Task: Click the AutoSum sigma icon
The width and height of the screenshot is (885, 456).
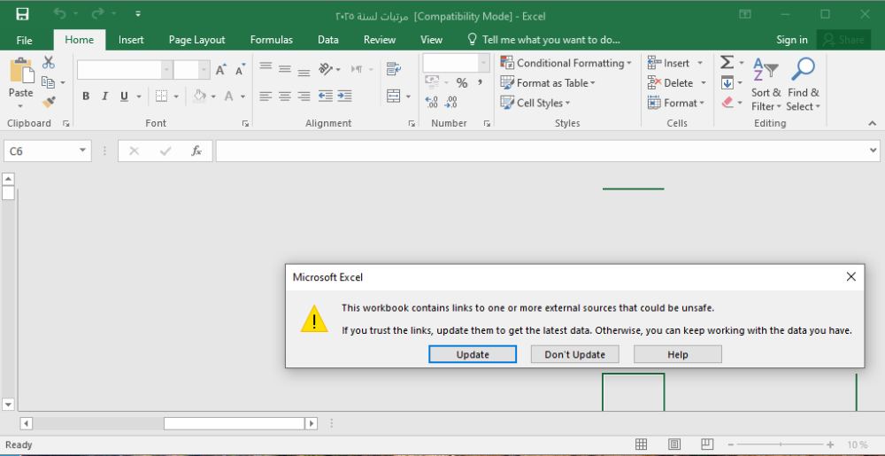Action: click(x=727, y=63)
